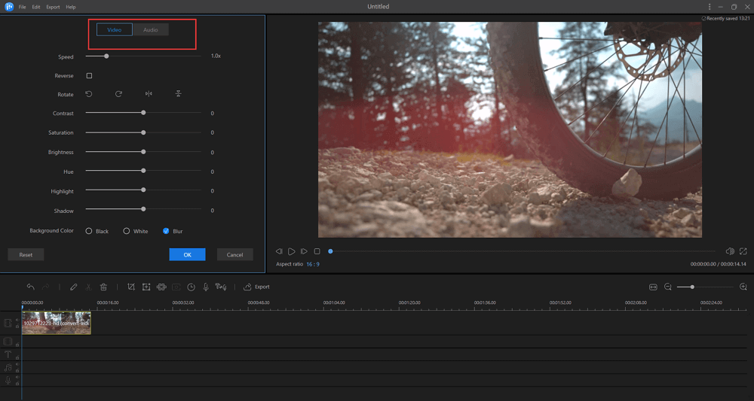Screen dimensions: 754x401
Task: Click the trash Delete icon
Action: pyautogui.click(x=103, y=287)
